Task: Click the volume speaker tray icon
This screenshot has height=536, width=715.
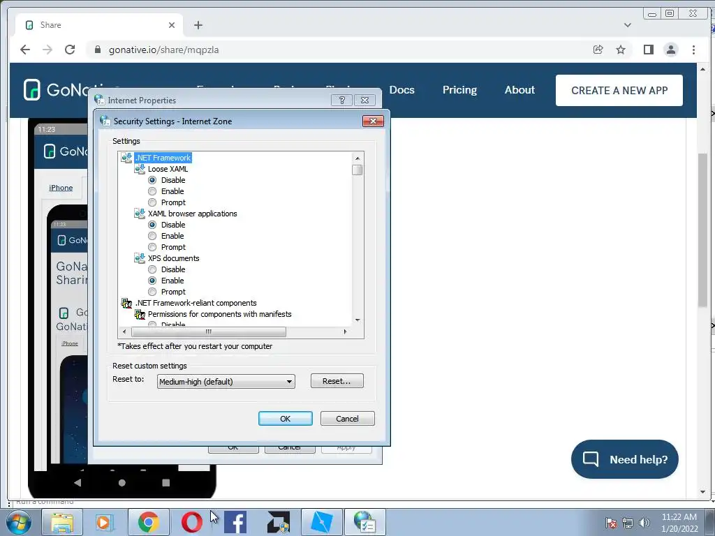Action: tap(644, 523)
